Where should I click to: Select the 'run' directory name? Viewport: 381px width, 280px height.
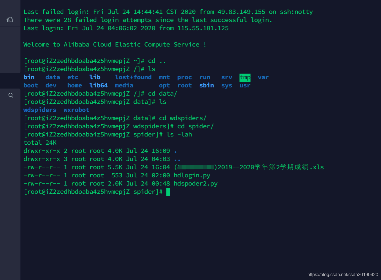click(205, 77)
